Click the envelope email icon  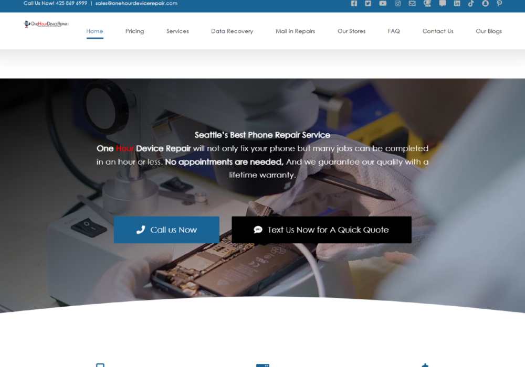pyautogui.click(x=412, y=3)
